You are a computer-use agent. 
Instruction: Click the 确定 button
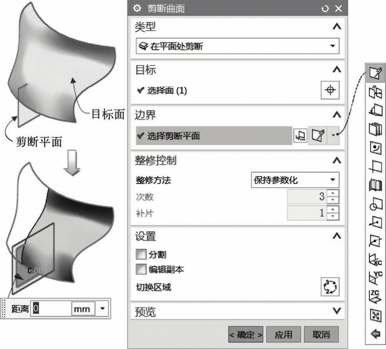[246, 334]
